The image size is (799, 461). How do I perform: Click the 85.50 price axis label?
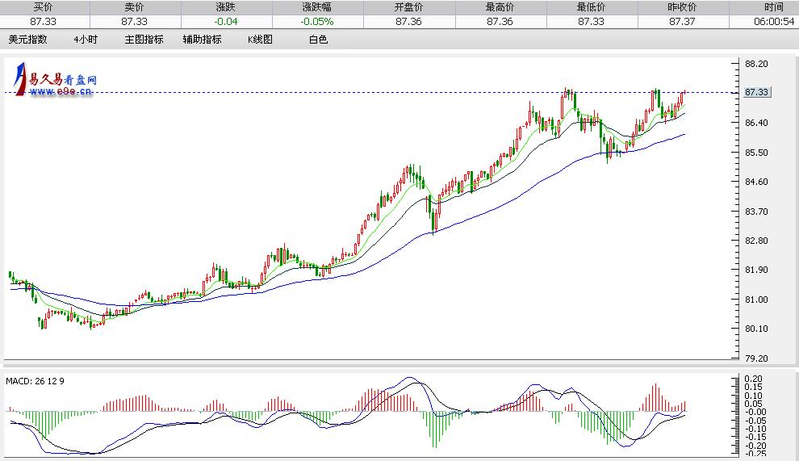click(x=756, y=153)
